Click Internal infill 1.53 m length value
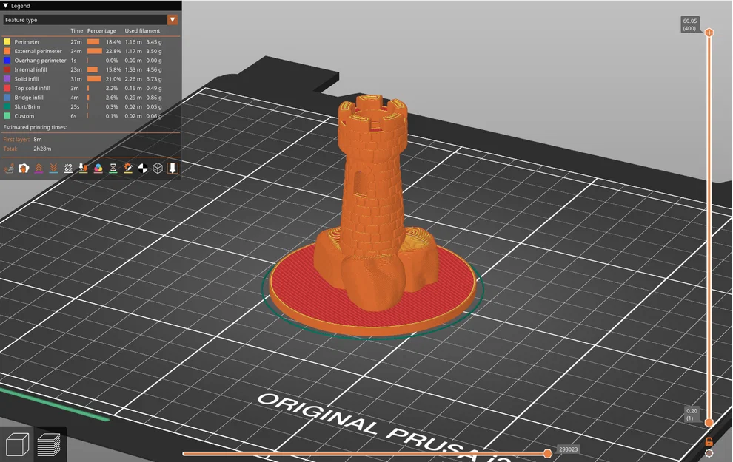 [133, 70]
